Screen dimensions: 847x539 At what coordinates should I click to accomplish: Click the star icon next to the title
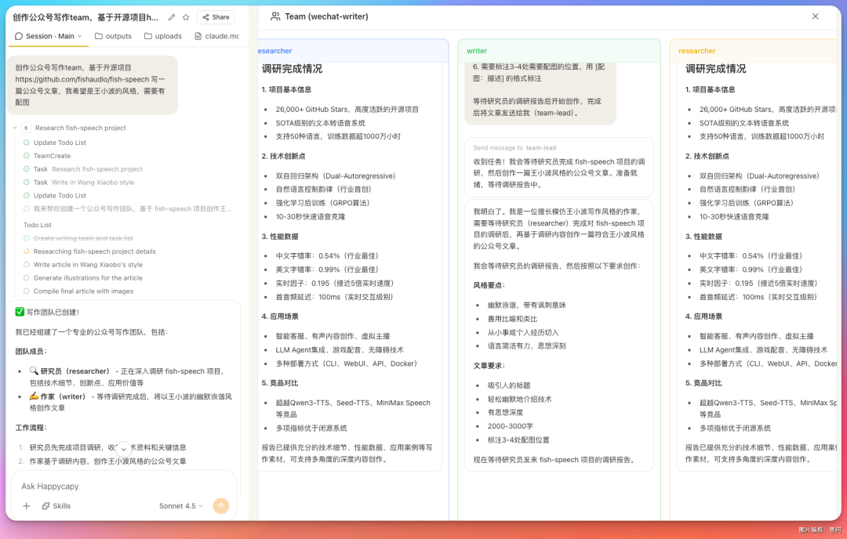click(x=186, y=16)
